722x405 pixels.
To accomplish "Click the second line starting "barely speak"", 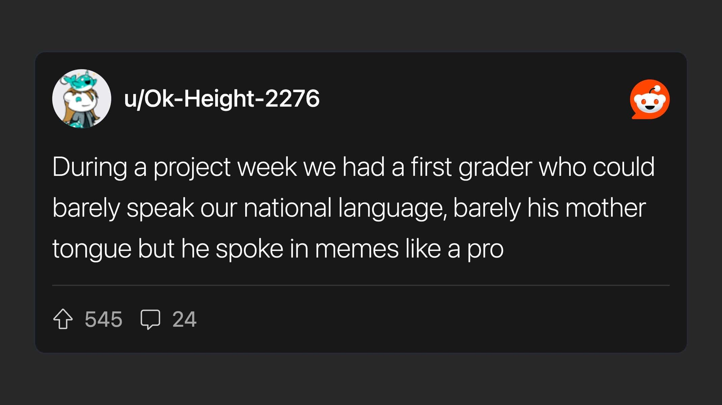I will point(349,208).
